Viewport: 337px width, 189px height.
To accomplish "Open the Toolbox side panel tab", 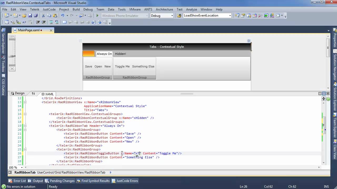I will click(x=3, y=64).
